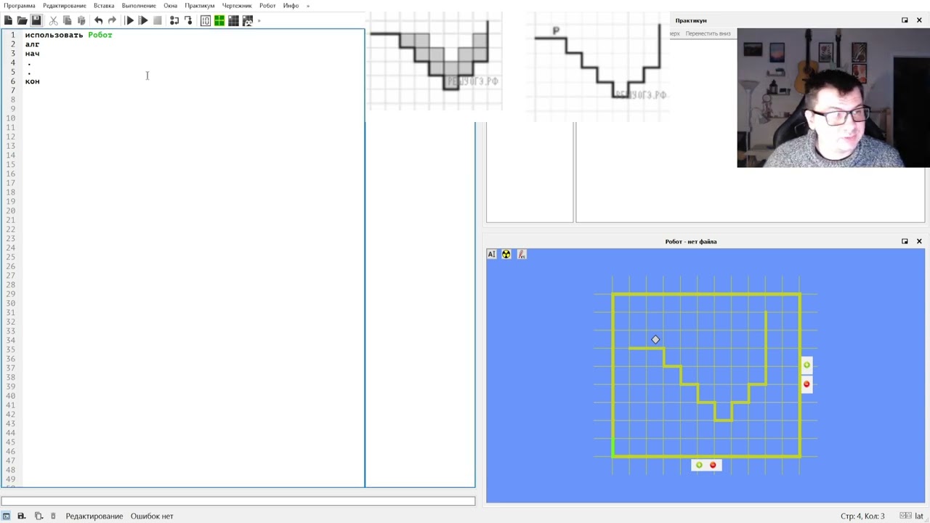The height and width of the screenshot is (523, 930).
Task: Open the Выполнение menu
Action: 139,6
